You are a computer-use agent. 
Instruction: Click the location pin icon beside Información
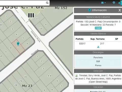pyautogui.click(x=89, y=10)
